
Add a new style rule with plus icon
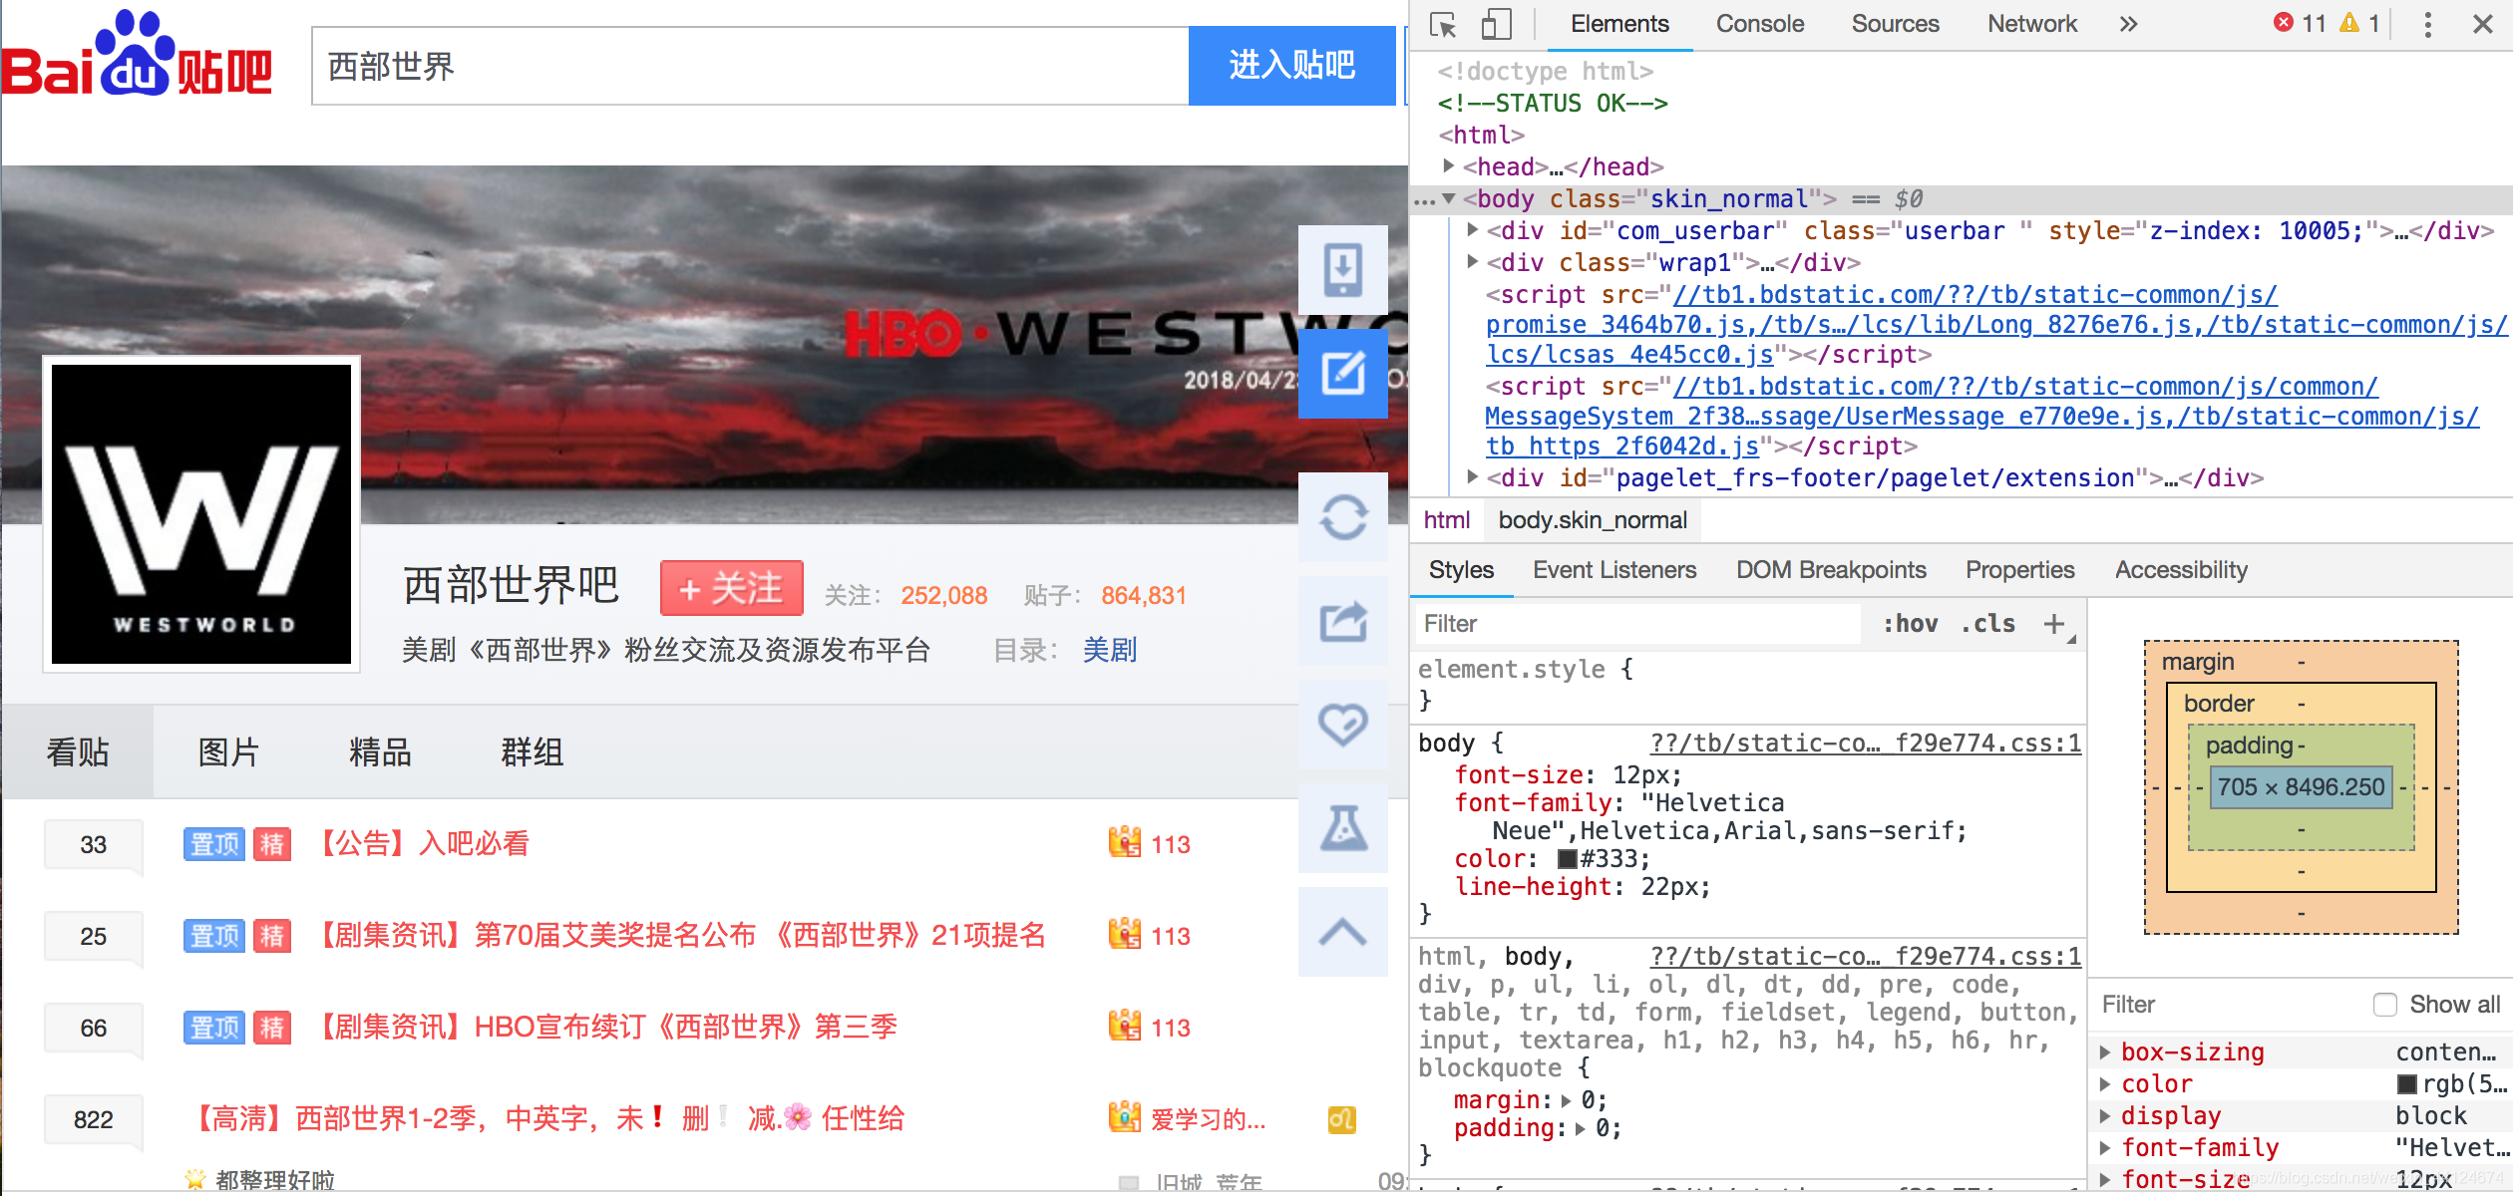tap(2054, 624)
